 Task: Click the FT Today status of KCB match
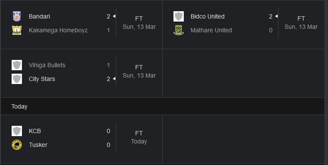(x=139, y=137)
